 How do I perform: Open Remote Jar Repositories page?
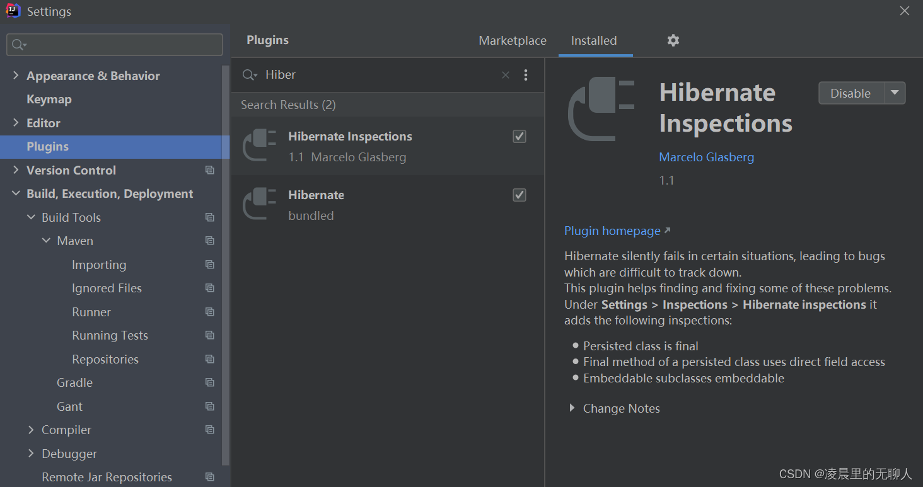click(107, 477)
